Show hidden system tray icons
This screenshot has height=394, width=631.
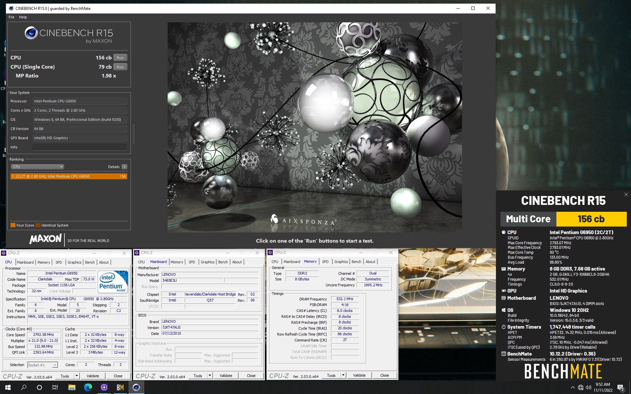point(573,387)
